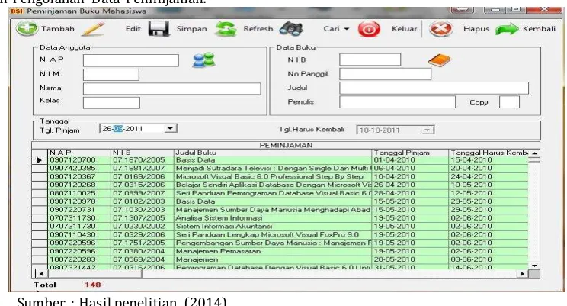Open the Tgl. Pinjam date dropdown
The image size is (567, 306).
pos(170,128)
